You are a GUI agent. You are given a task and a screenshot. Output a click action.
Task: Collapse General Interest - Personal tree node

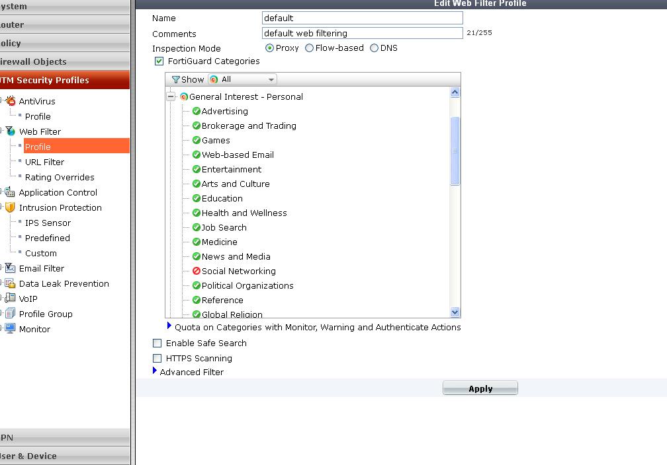click(171, 97)
